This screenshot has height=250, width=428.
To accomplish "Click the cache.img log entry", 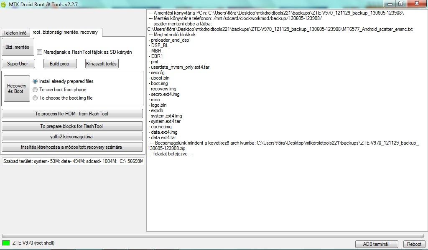I will (160, 127).
